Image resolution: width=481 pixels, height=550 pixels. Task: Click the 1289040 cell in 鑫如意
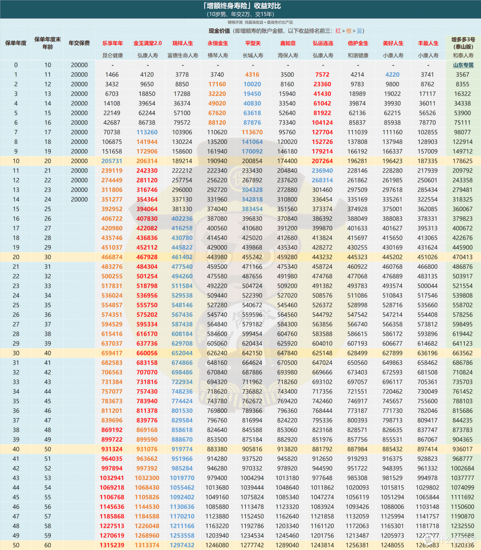tap(287, 545)
